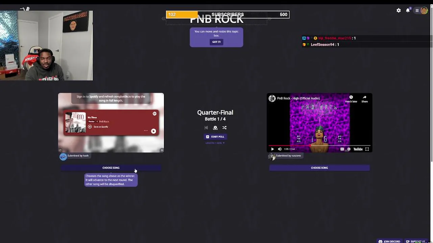Open the notifications bell
Viewport: 433px width, 243px height.
pyautogui.click(x=408, y=10)
